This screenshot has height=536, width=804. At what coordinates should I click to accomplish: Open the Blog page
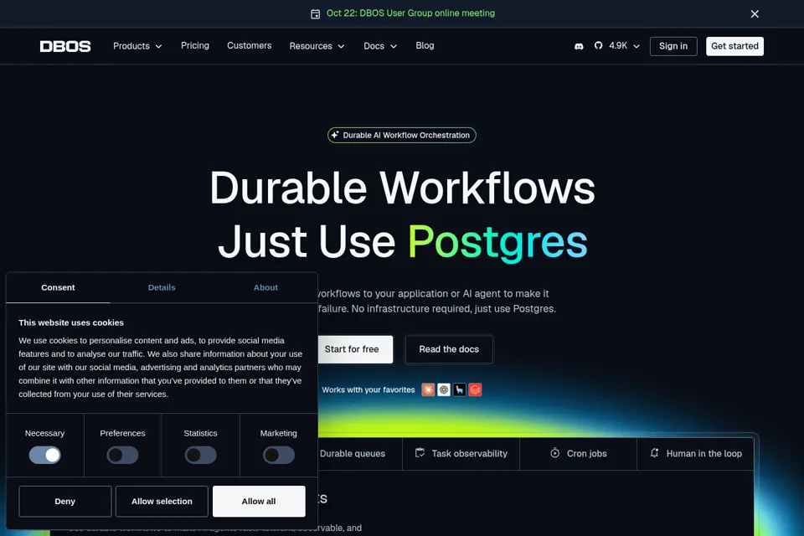click(425, 46)
